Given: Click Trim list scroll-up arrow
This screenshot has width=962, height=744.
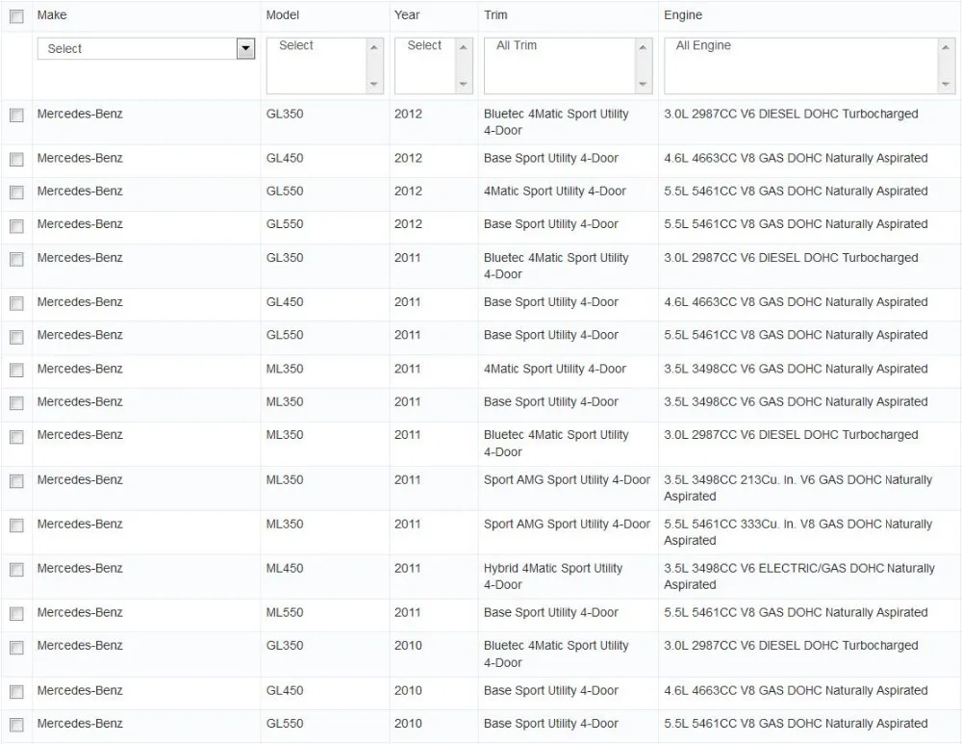Looking at the screenshot, I should point(643,48).
